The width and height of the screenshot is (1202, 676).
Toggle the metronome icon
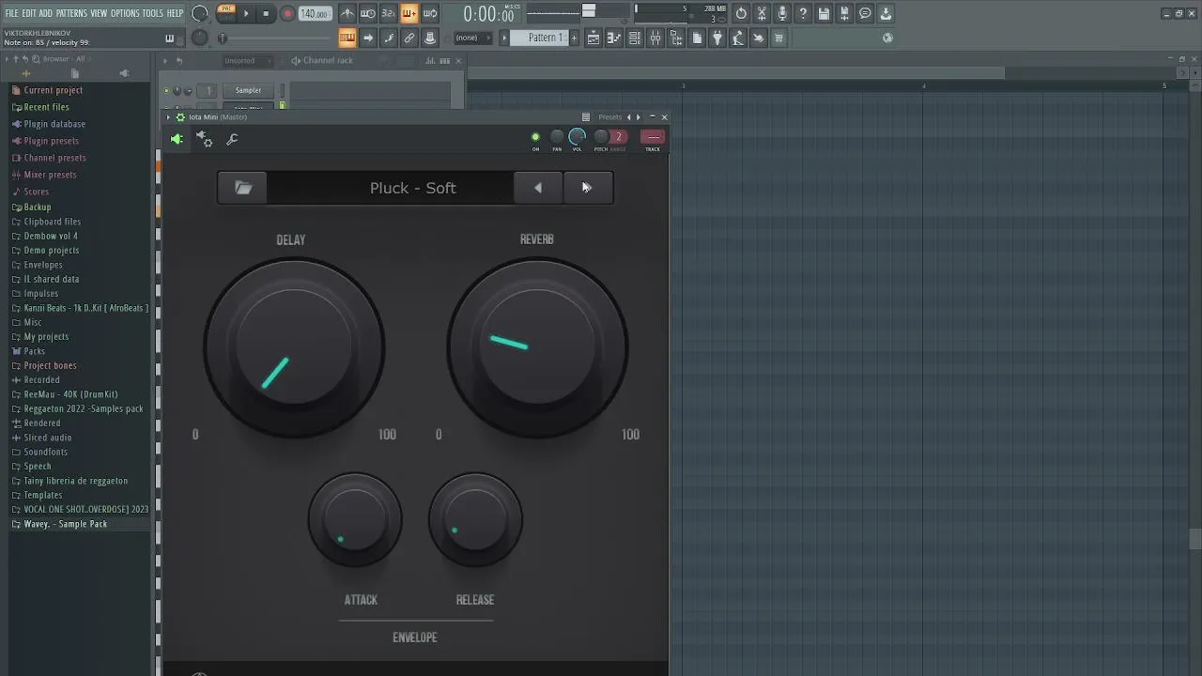pos(347,13)
